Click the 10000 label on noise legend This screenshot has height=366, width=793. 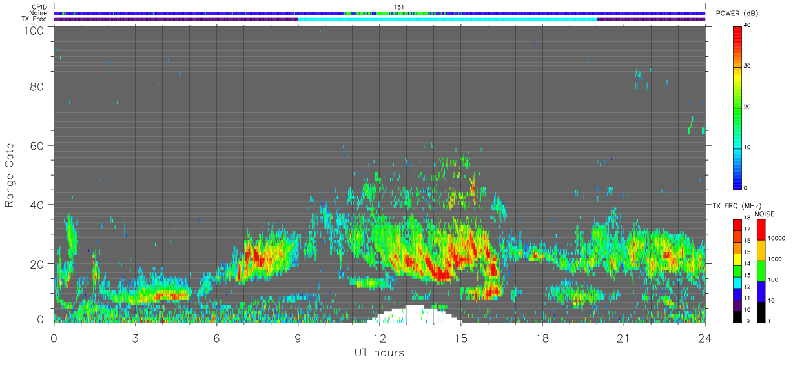[x=776, y=238]
